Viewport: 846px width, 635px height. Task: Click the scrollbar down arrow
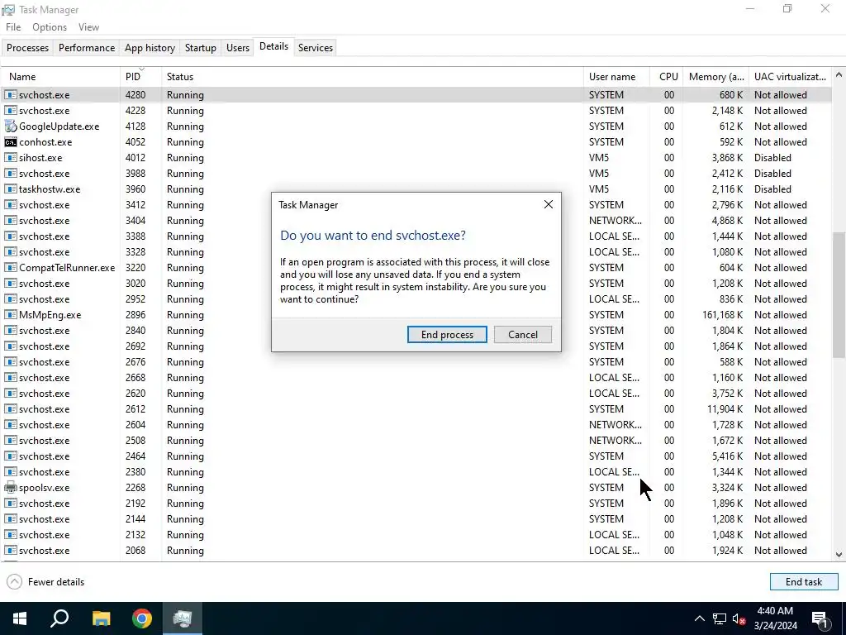click(x=839, y=555)
